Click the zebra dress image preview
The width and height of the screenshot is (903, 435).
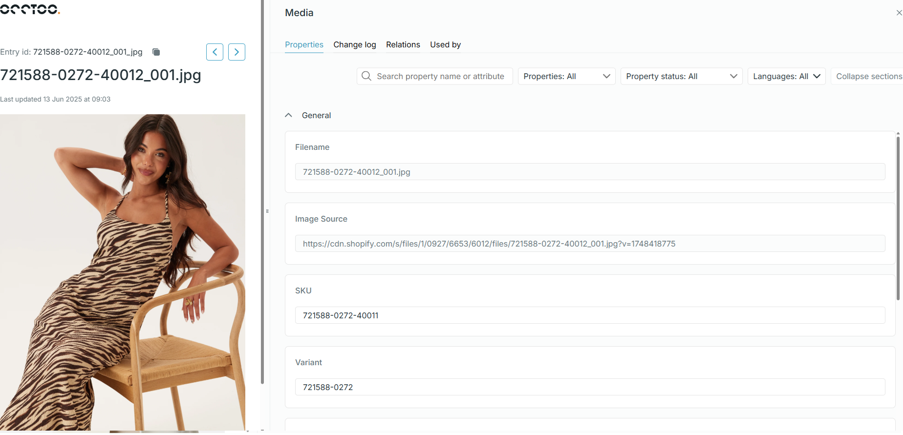[122, 272]
